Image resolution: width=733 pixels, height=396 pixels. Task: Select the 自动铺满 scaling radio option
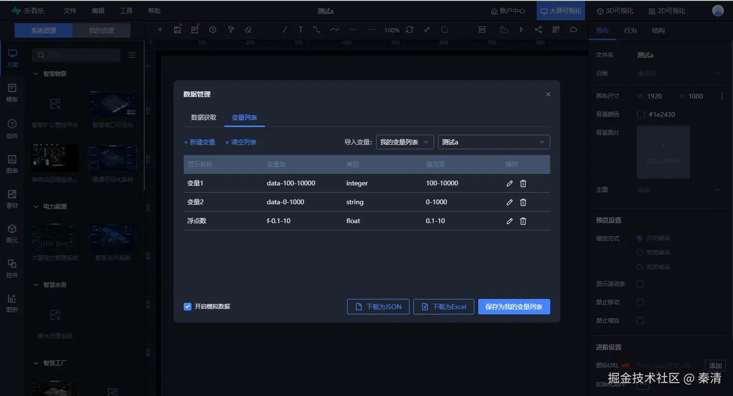(640, 238)
